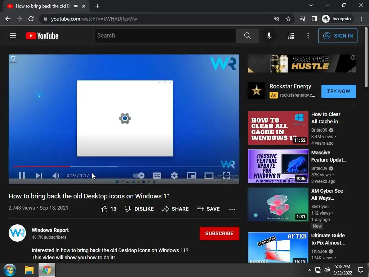Click the 'XM Cyber See All Ways…' title
369x277 pixels.
click(x=327, y=194)
